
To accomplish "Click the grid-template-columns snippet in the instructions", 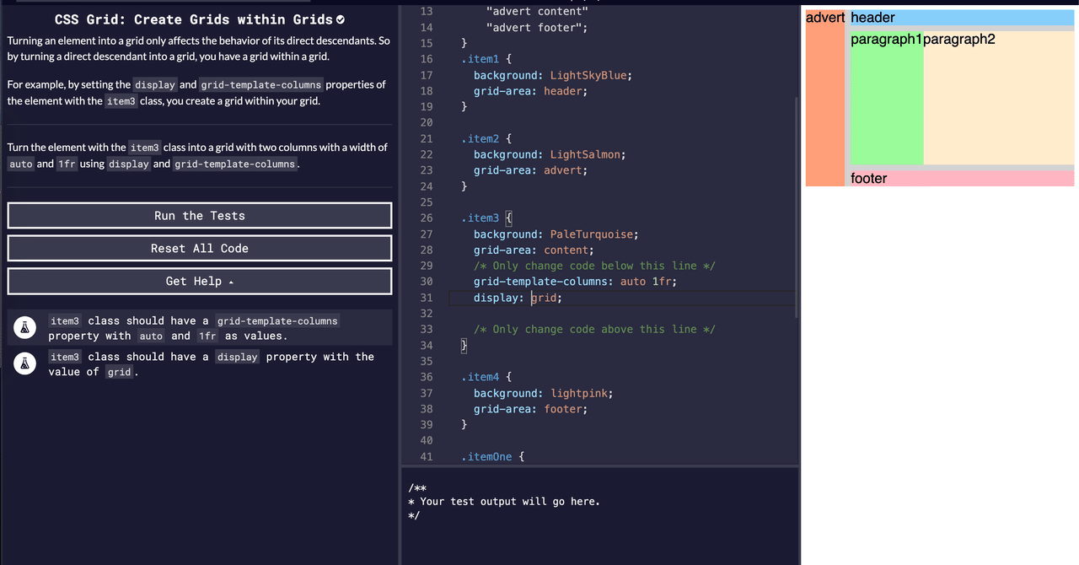I will 261,84.
